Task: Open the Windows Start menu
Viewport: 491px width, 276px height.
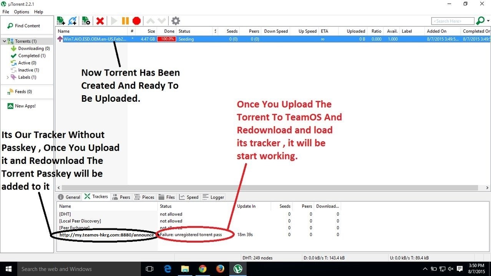Action: (8, 269)
